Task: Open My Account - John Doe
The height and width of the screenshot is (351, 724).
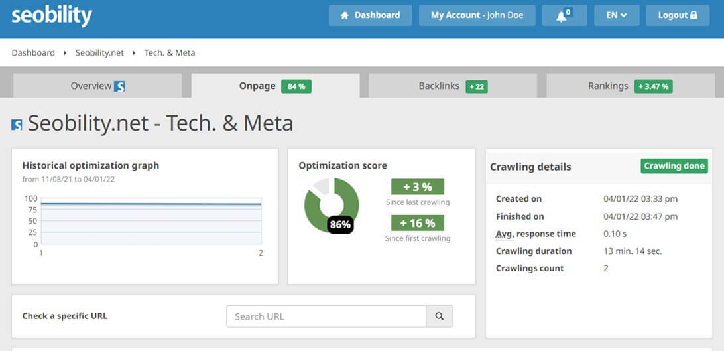Action: click(477, 15)
